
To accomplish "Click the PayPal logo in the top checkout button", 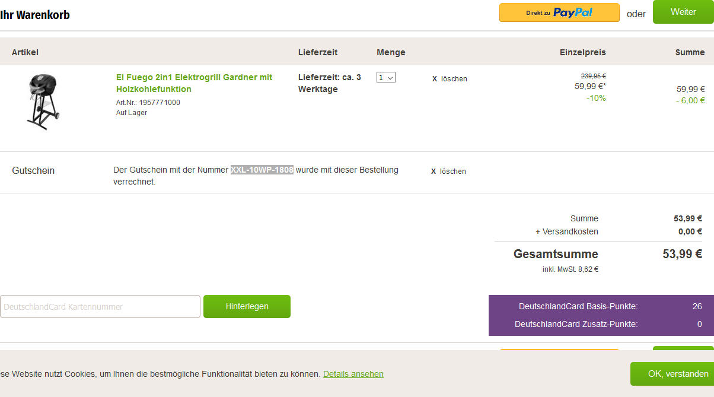I will (572, 12).
